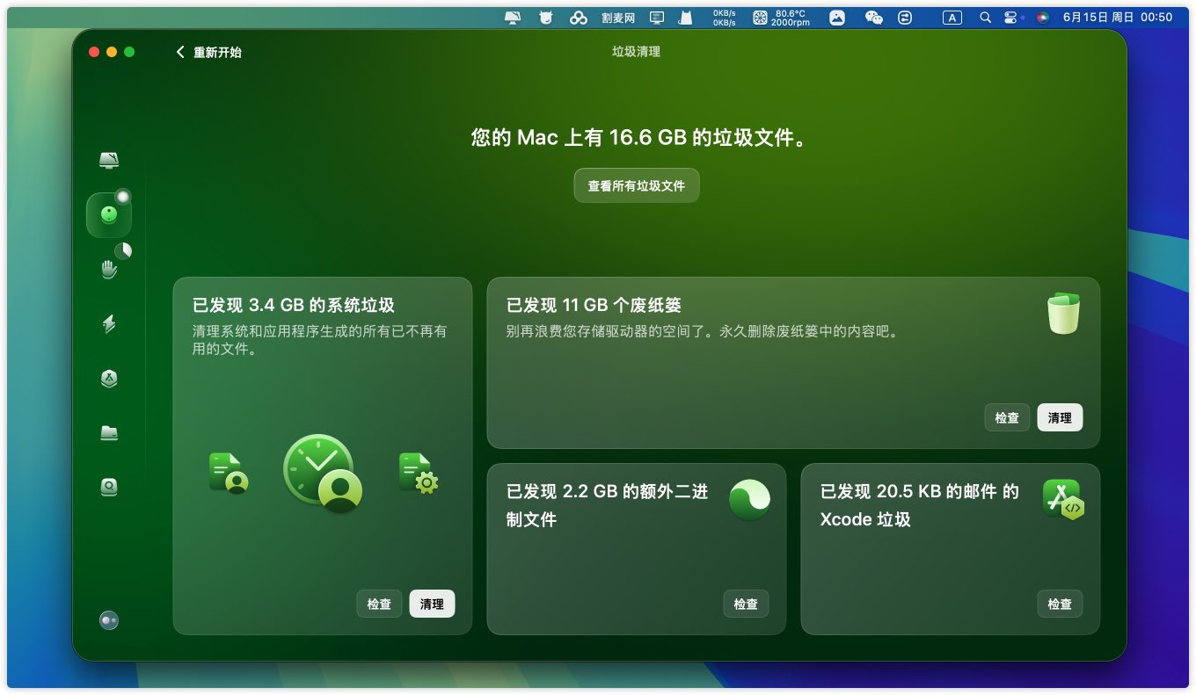Click 检查 for Xcode junk
The image size is (1196, 695).
pyautogui.click(x=1060, y=605)
